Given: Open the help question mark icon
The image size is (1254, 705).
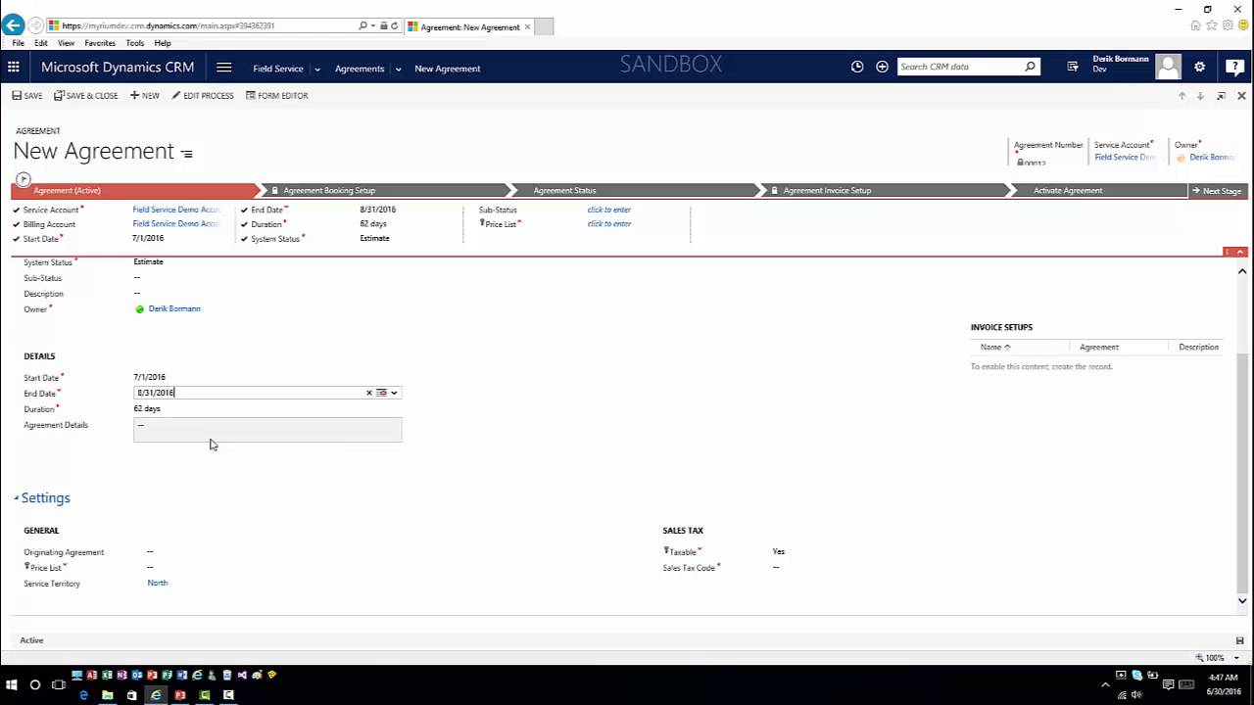Looking at the screenshot, I should (1235, 67).
